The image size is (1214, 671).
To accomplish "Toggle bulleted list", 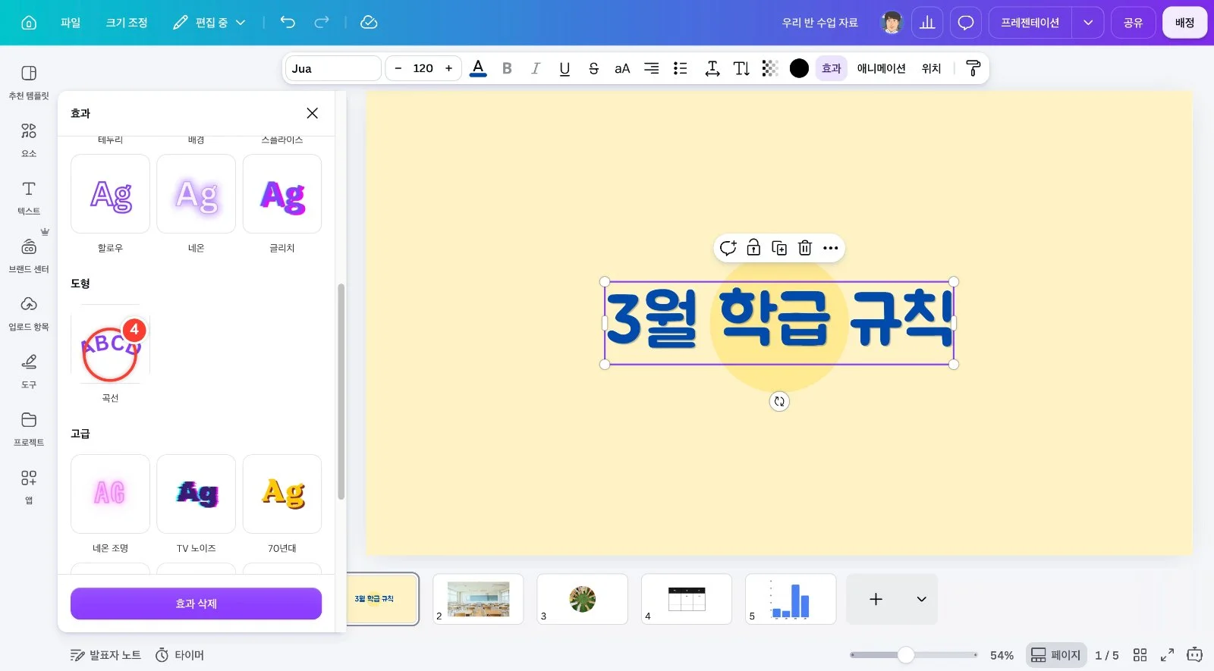I will click(x=681, y=68).
